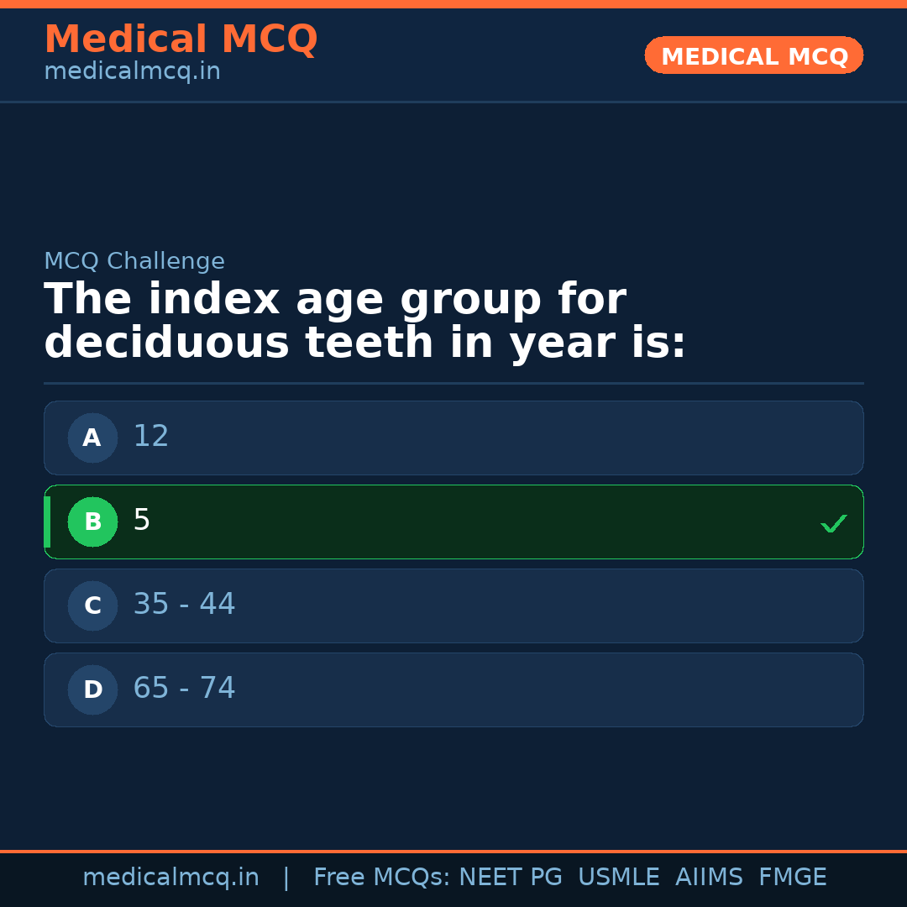Open the NEET PG link in the footer

click(510, 876)
